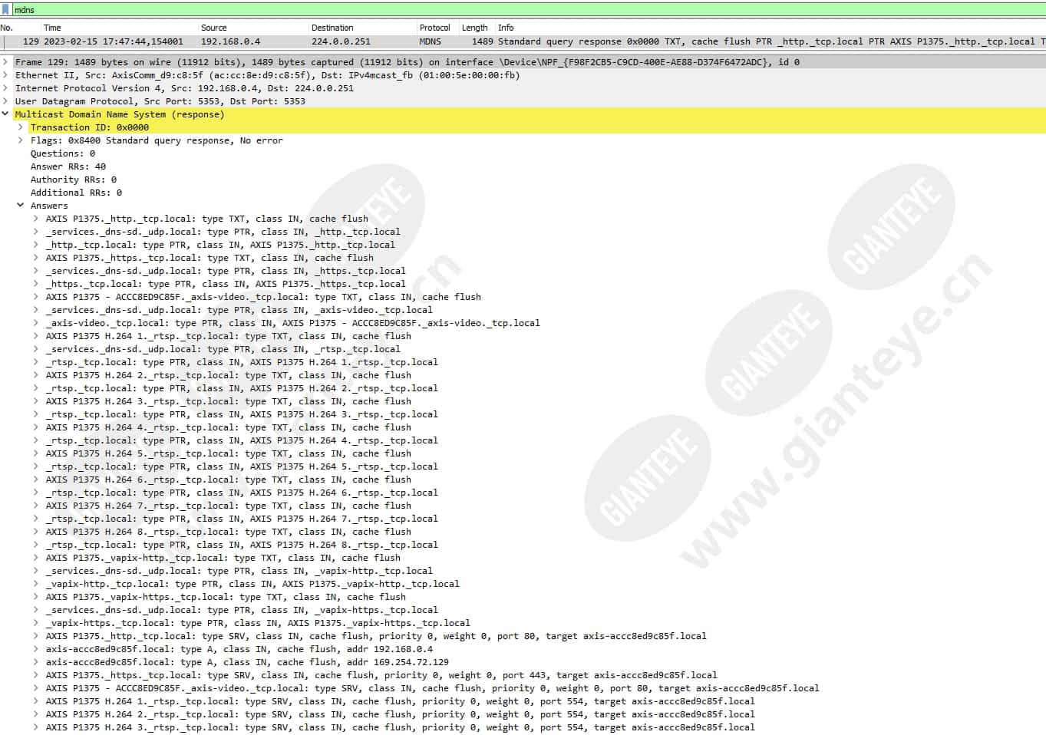This screenshot has height=735, width=1046.
Task: Expand the _https._tcp.local PTR record
Action: coord(36,284)
